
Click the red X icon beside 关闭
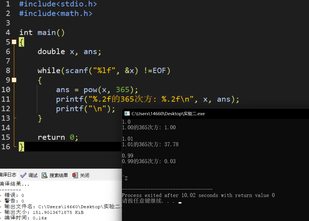[75, 175]
